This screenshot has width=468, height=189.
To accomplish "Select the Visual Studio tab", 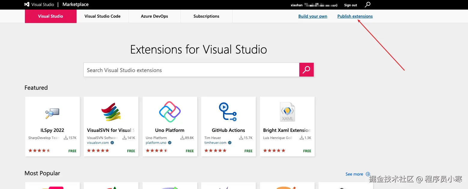I will [x=50, y=16].
